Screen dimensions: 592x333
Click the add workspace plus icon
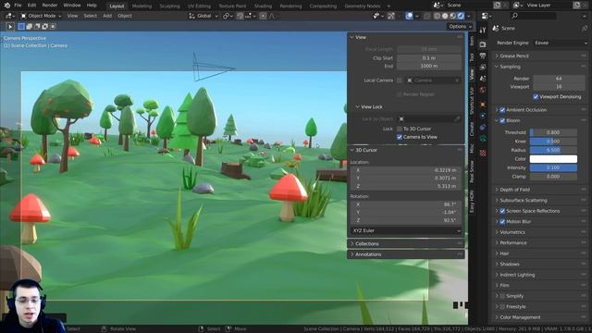[x=388, y=6]
